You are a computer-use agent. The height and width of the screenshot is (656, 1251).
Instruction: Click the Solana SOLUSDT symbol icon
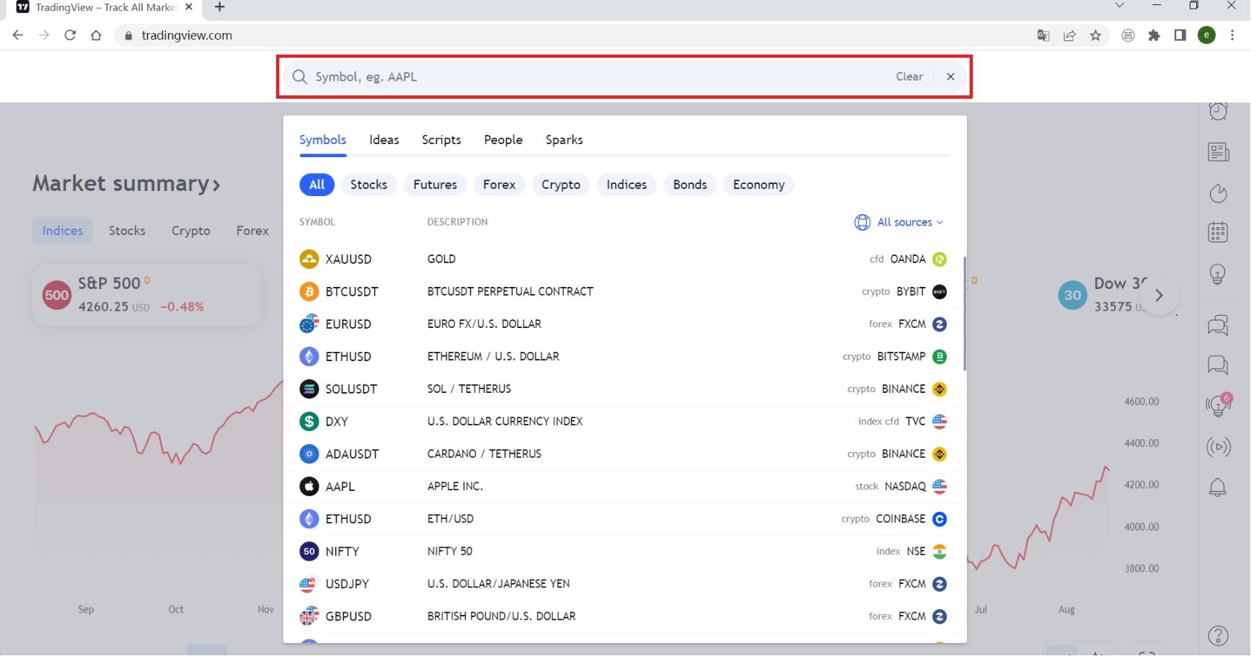click(x=309, y=389)
